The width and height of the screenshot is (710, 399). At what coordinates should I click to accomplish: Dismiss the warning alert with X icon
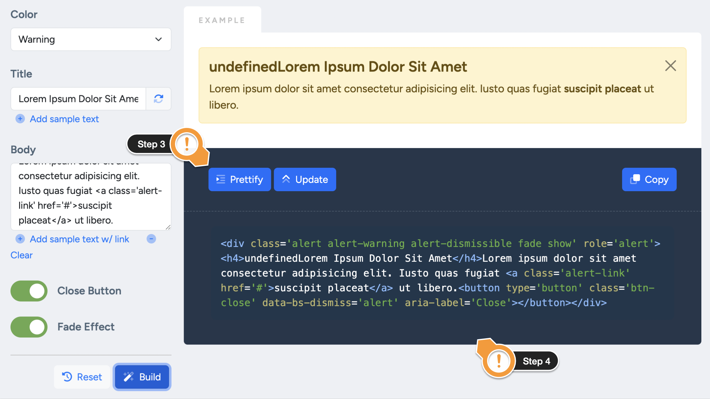point(670,66)
